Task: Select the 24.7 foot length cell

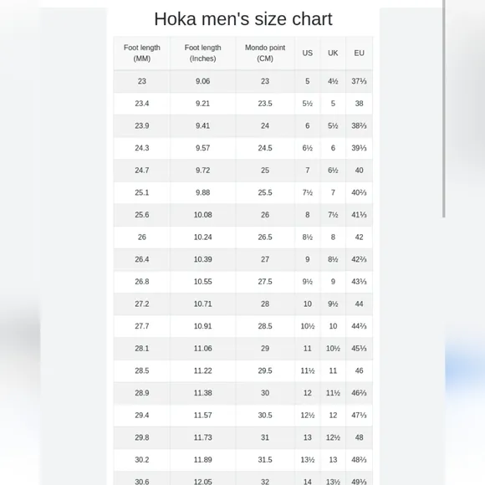Action: [141, 171]
